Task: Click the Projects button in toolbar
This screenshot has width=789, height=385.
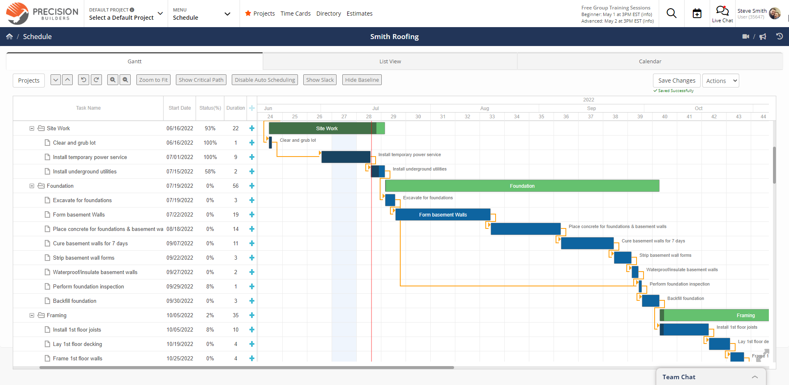Action: [29, 81]
